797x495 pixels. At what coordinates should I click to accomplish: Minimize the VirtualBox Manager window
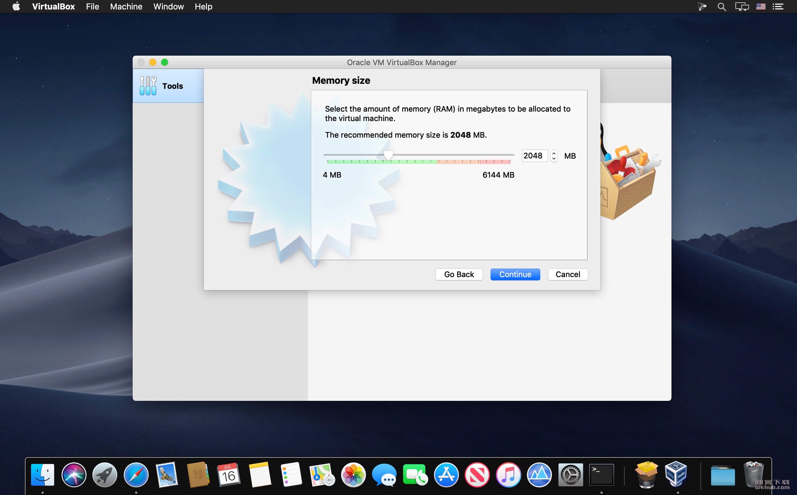(x=153, y=62)
